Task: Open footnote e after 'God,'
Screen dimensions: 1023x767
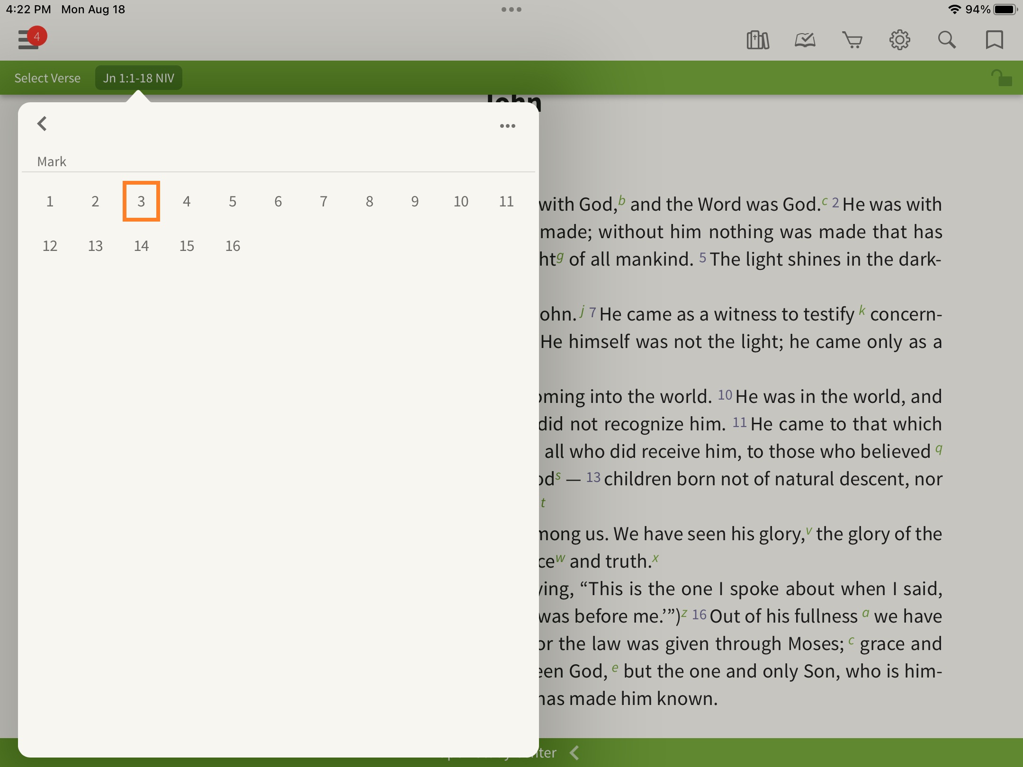Action: (615, 668)
